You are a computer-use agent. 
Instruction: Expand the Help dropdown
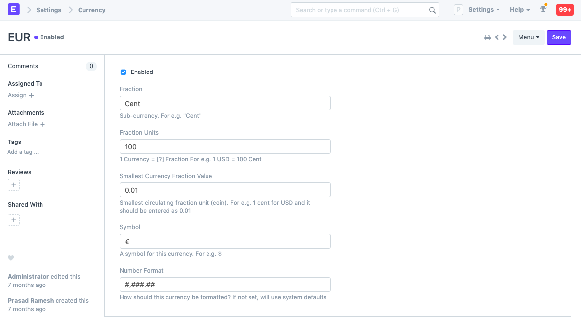(520, 10)
